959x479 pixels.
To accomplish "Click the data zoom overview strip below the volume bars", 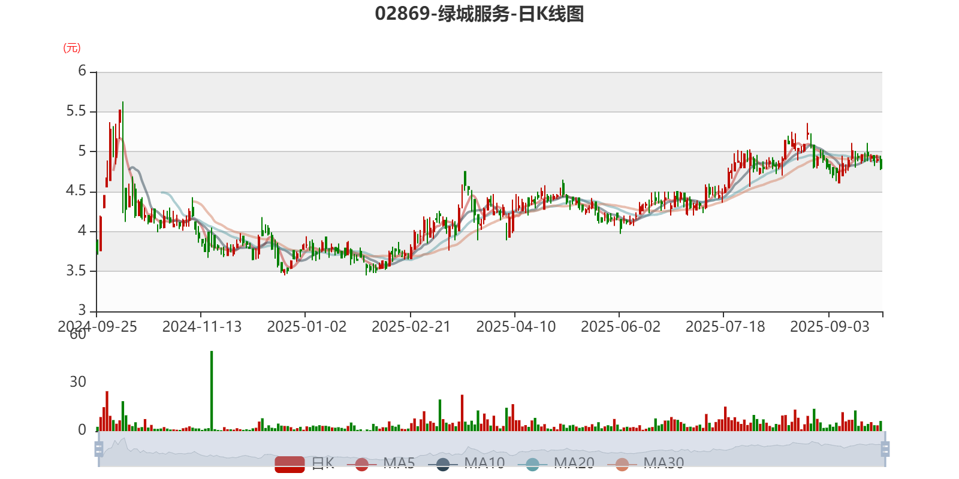I will (x=492, y=448).
